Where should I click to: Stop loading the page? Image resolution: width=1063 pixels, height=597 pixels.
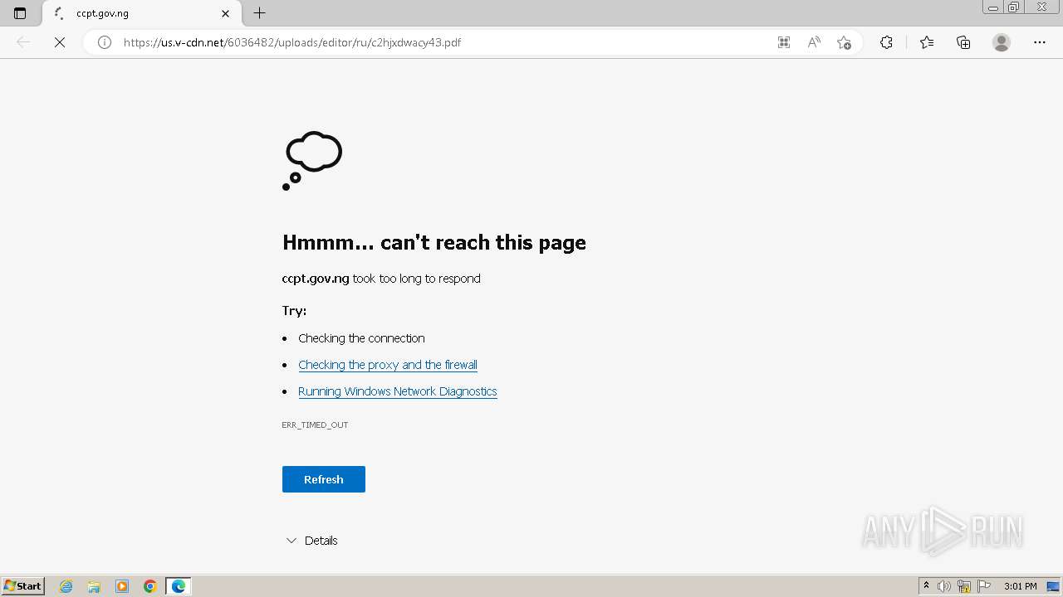pos(60,42)
